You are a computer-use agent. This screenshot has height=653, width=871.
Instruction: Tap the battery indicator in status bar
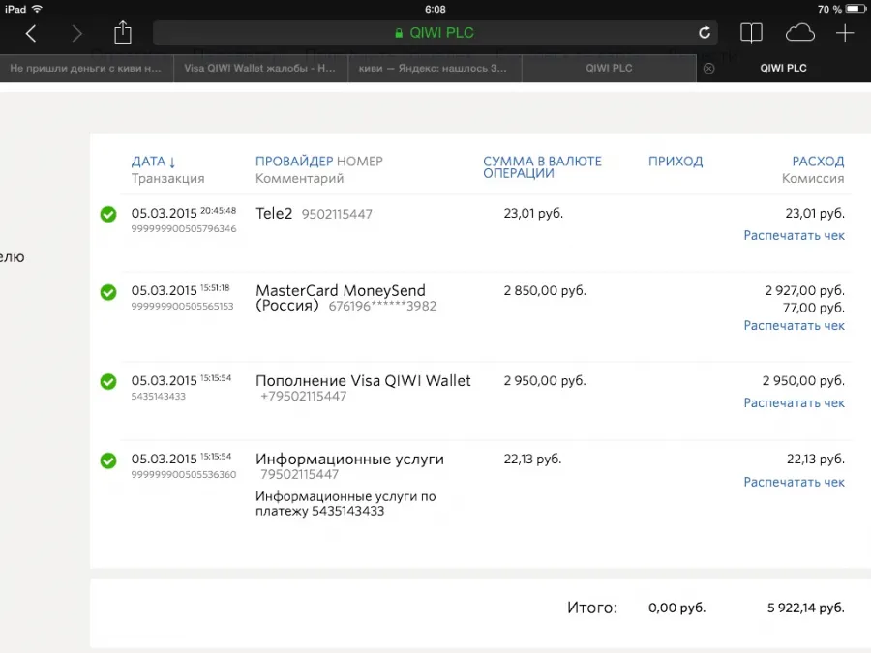pos(856,9)
